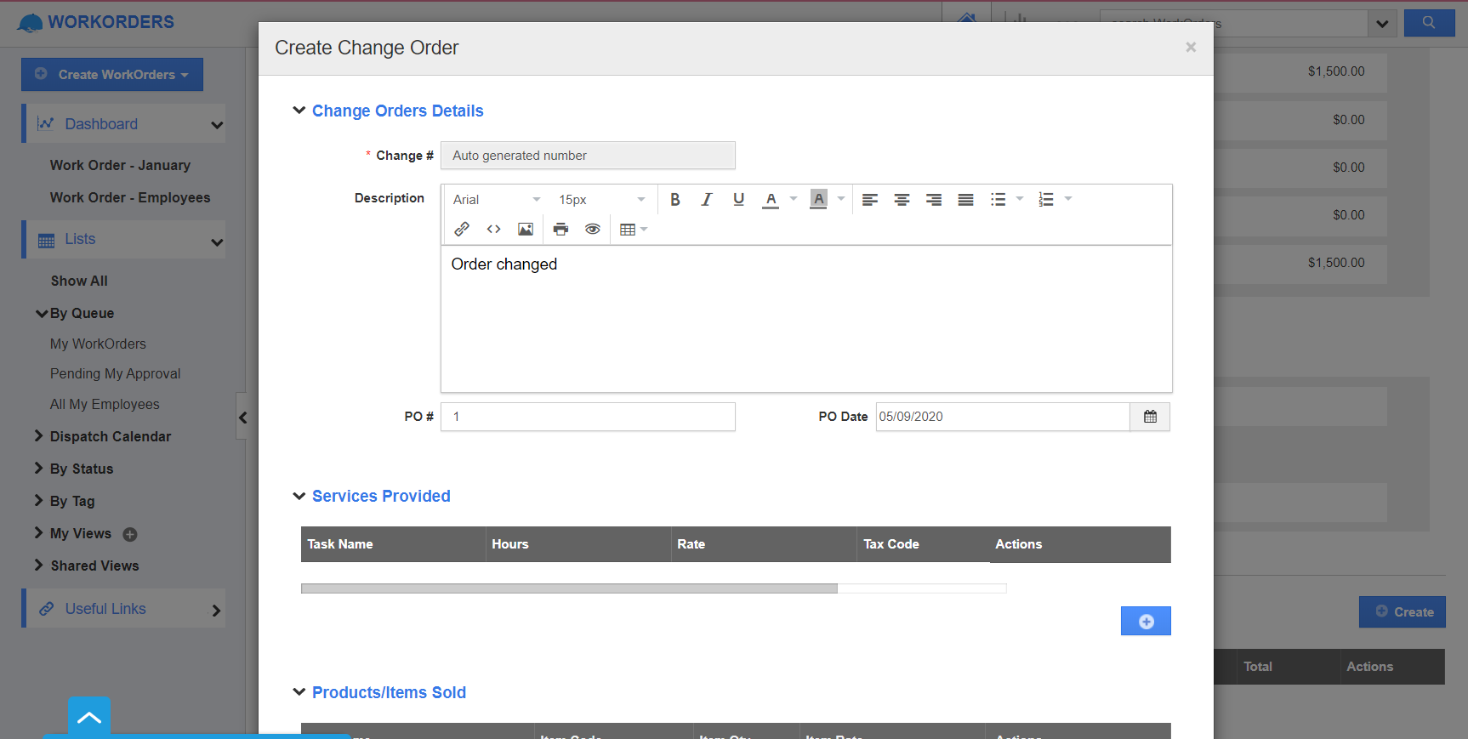Click the WorkOrders app logo
This screenshot has height=739, width=1468.
coord(95,22)
